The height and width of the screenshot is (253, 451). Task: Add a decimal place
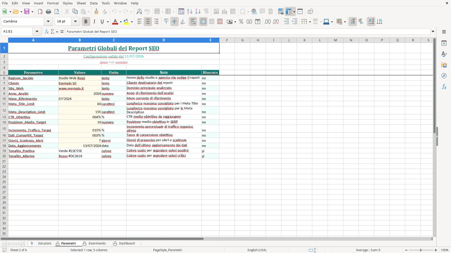click(268, 22)
